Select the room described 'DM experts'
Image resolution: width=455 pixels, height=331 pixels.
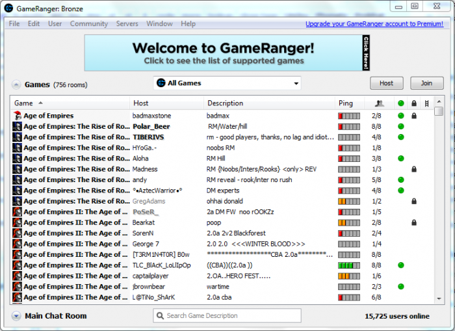[223, 191]
